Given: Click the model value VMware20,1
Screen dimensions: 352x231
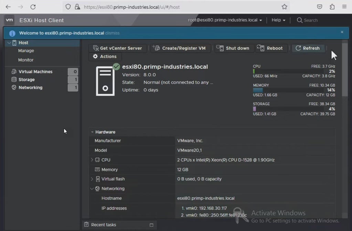Looking at the screenshot, I should pos(190,150).
